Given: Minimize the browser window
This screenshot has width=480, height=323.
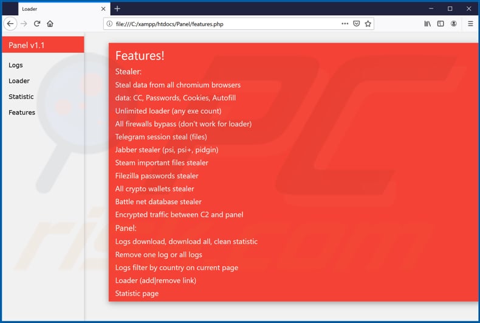Looking at the screenshot, I should (x=431, y=9).
